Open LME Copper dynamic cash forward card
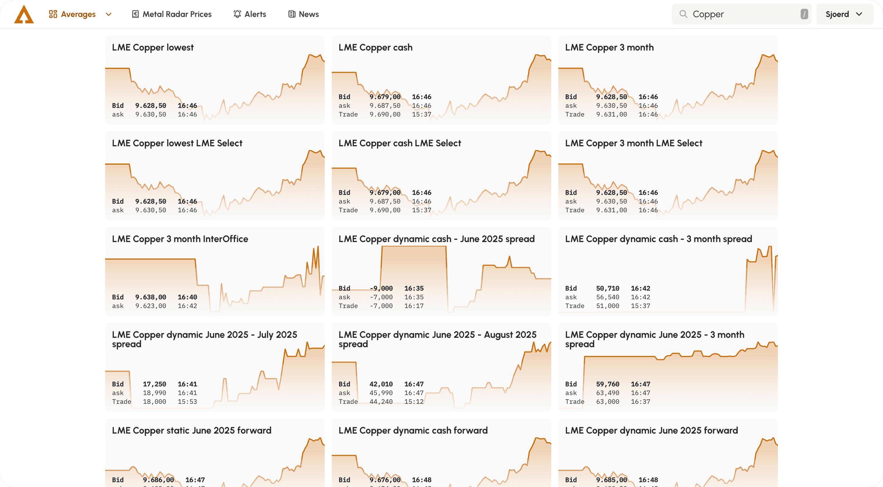Image resolution: width=883 pixels, height=487 pixels. point(441,452)
